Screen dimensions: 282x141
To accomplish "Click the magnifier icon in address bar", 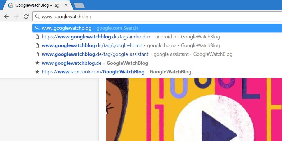I will (x=37, y=17).
